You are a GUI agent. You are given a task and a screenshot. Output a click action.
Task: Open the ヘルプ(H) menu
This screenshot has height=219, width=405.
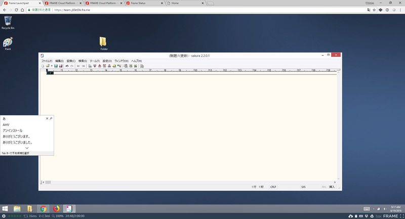pyautogui.click(x=136, y=61)
